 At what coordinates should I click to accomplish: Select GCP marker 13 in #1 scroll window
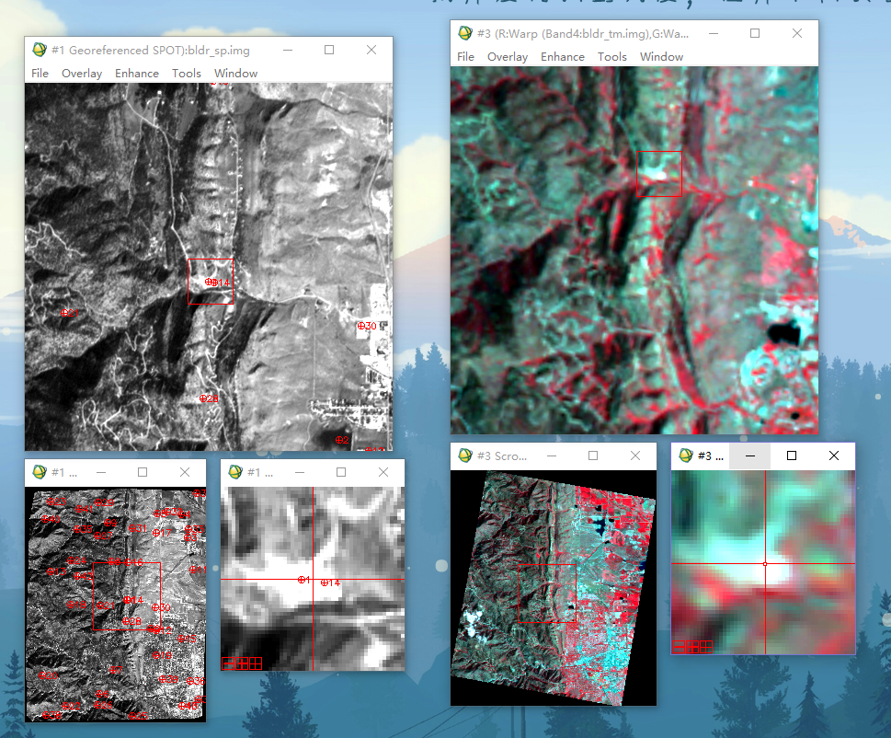(x=56, y=571)
